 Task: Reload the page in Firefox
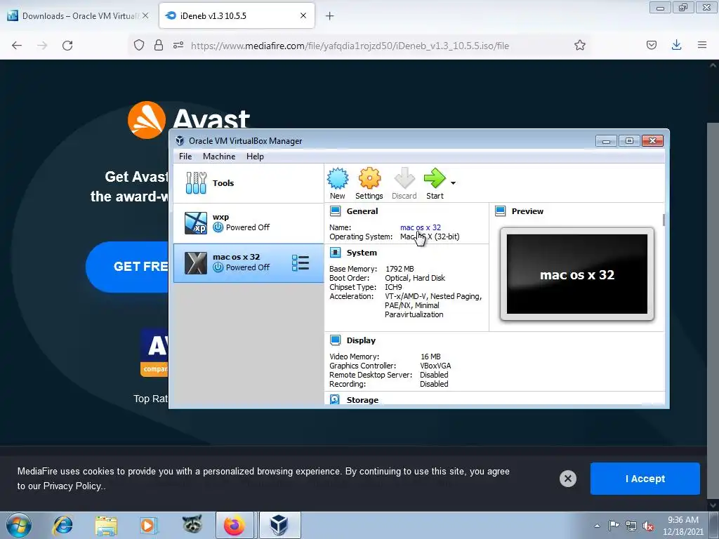click(67, 46)
